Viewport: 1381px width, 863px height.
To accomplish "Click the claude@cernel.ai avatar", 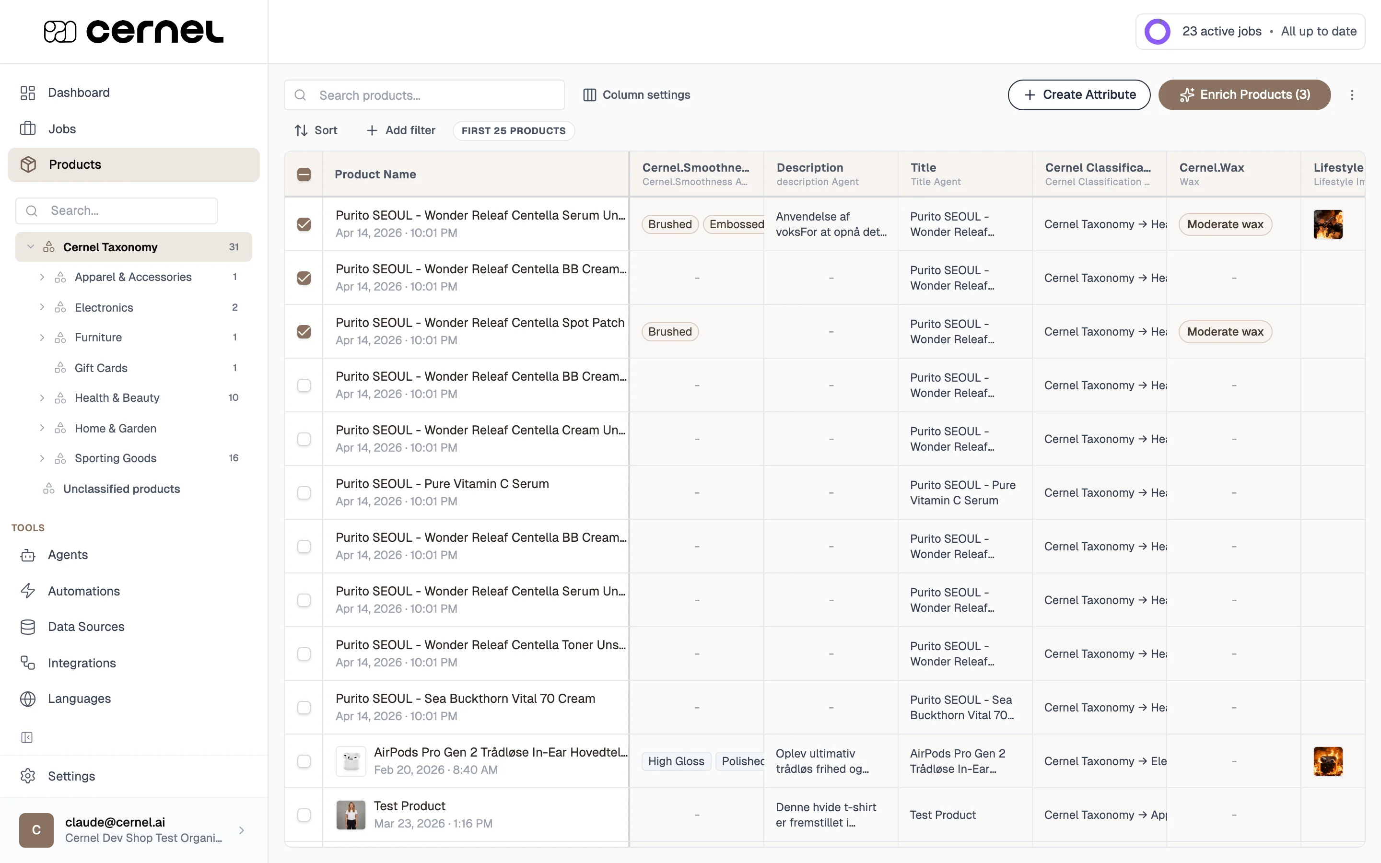I will (x=36, y=830).
